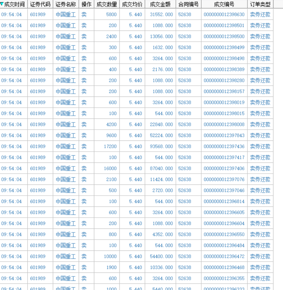Click amount cell 10336.000

coord(161,267)
